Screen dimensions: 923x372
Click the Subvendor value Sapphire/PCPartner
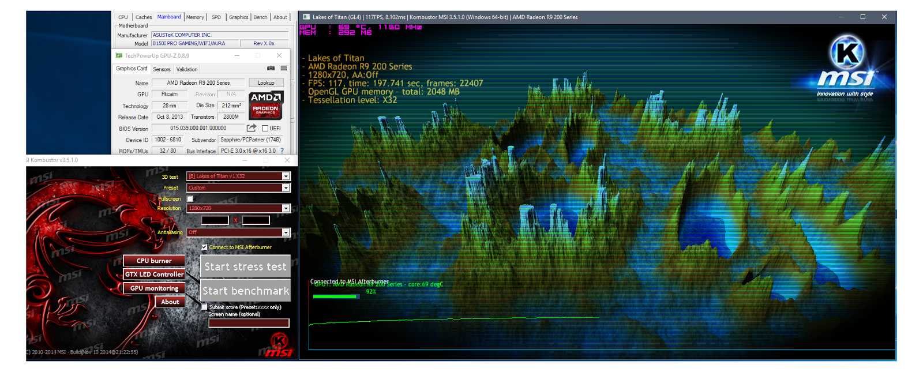251,140
